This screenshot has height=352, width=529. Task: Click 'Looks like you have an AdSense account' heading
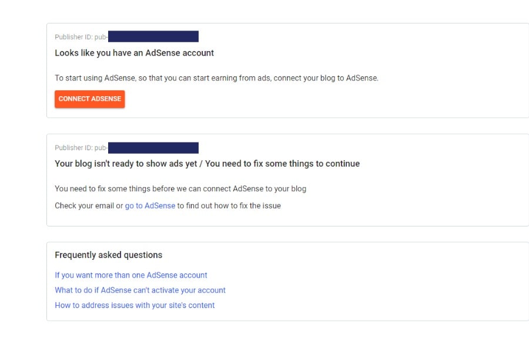point(134,53)
